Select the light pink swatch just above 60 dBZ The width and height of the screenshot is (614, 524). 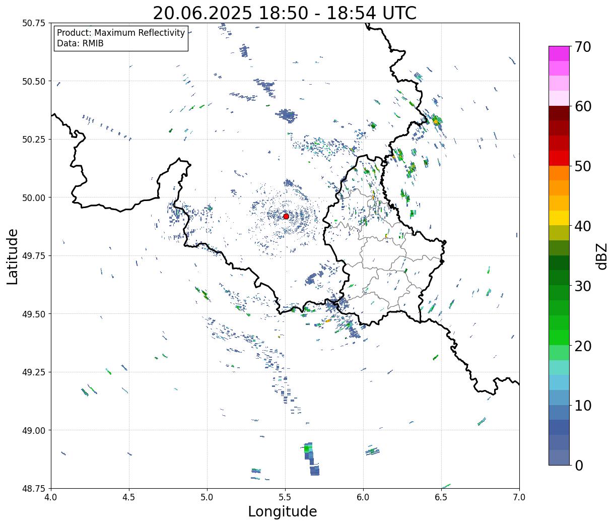[x=559, y=98]
